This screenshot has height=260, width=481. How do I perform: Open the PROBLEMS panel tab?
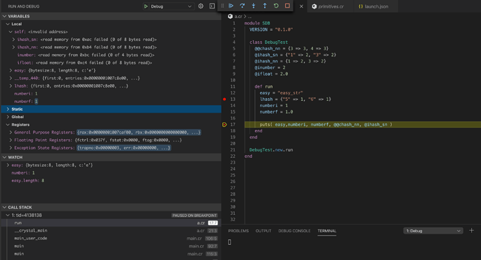pyautogui.click(x=238, y=231)
